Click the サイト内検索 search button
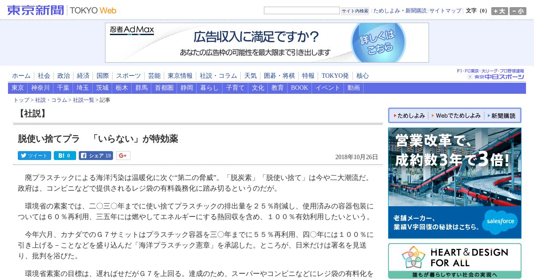 point(355,11)
